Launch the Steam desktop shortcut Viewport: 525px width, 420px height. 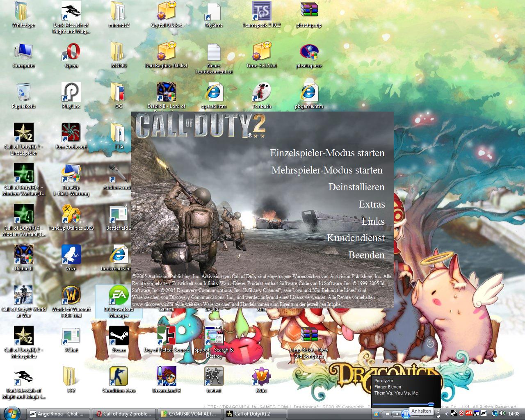[119, 340]
